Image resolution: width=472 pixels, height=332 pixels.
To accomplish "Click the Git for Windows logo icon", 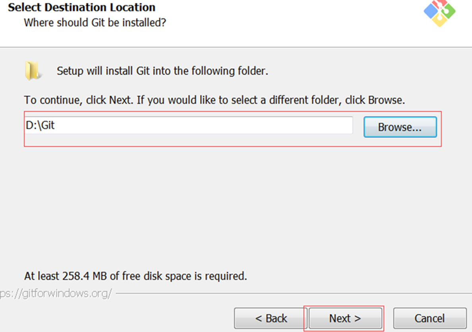I will coord(440,12).
